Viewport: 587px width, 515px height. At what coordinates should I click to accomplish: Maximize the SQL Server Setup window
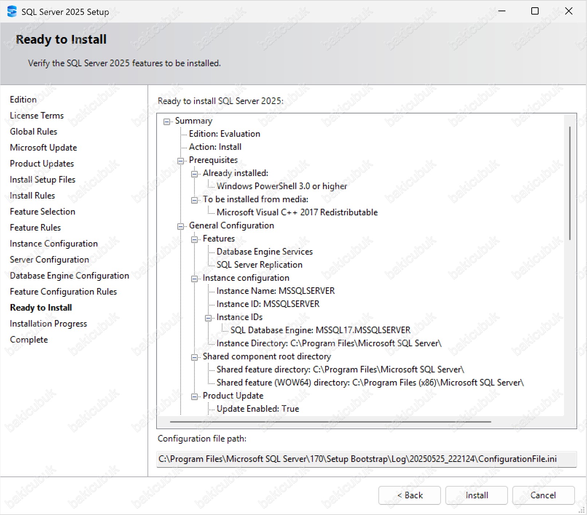[535, 11]
